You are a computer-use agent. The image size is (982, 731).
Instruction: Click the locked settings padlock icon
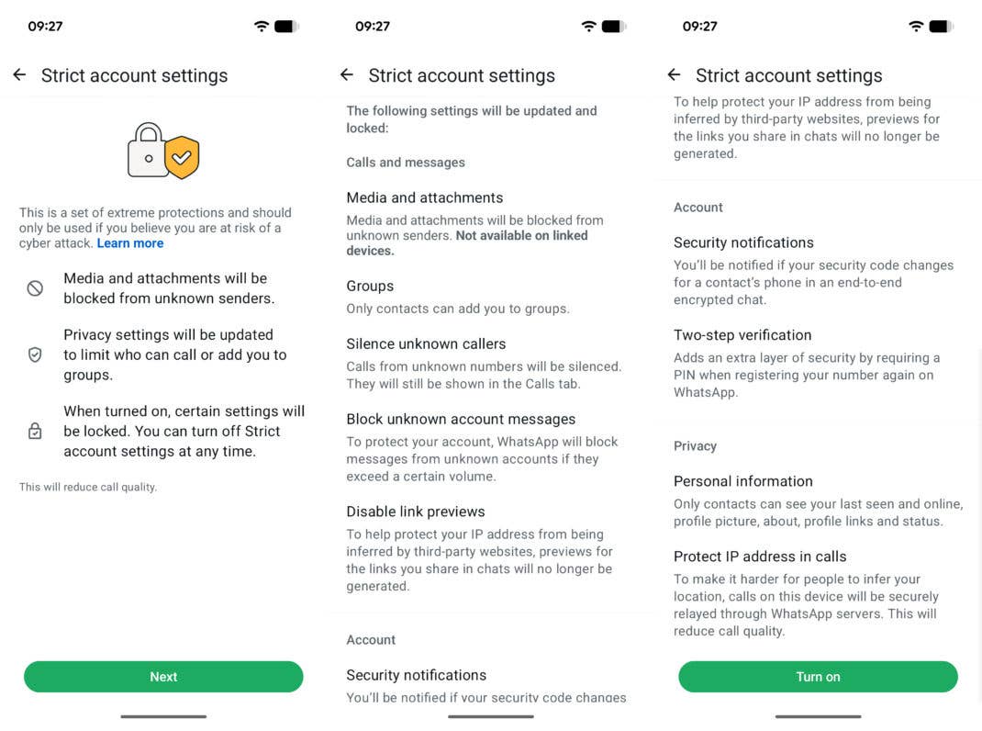pos(35,431)
